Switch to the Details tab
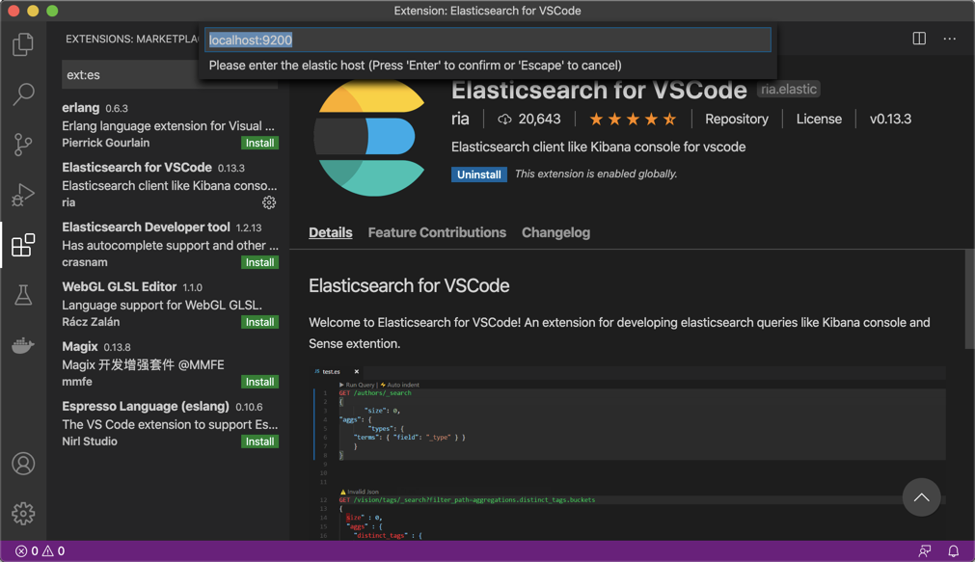The height and width of the screenshot is (562, 975). [330, 232]
